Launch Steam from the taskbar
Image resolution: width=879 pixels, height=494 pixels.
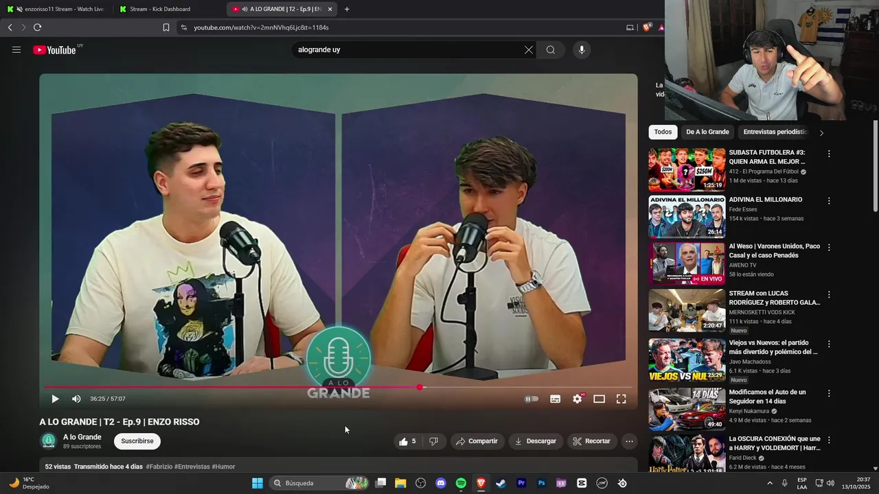click(x=501, y=483)
